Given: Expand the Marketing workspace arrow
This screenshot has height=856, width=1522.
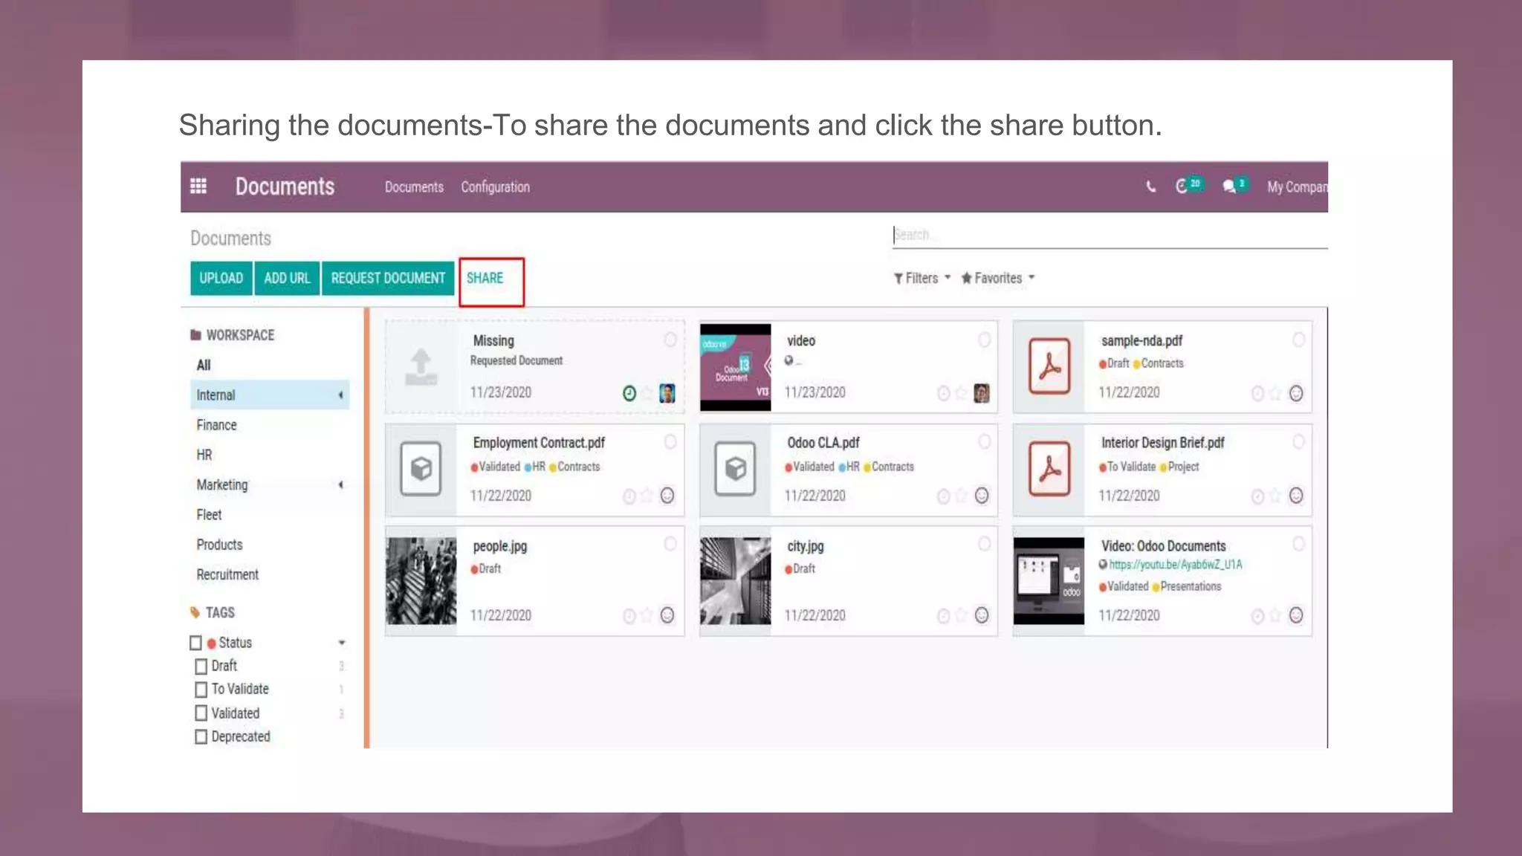Looking at the screenshot, I should click(x=340, y=485).
